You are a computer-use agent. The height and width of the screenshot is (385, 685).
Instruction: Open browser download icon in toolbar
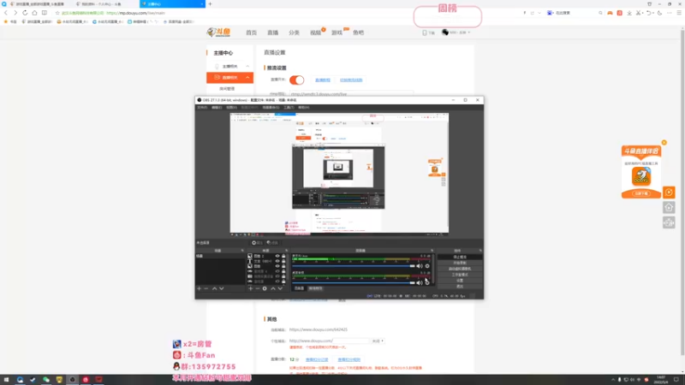[x=629, y=13]
